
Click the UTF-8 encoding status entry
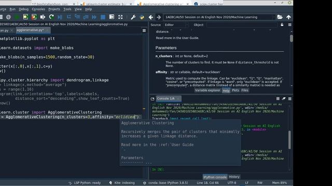click(x=232, y=183)
